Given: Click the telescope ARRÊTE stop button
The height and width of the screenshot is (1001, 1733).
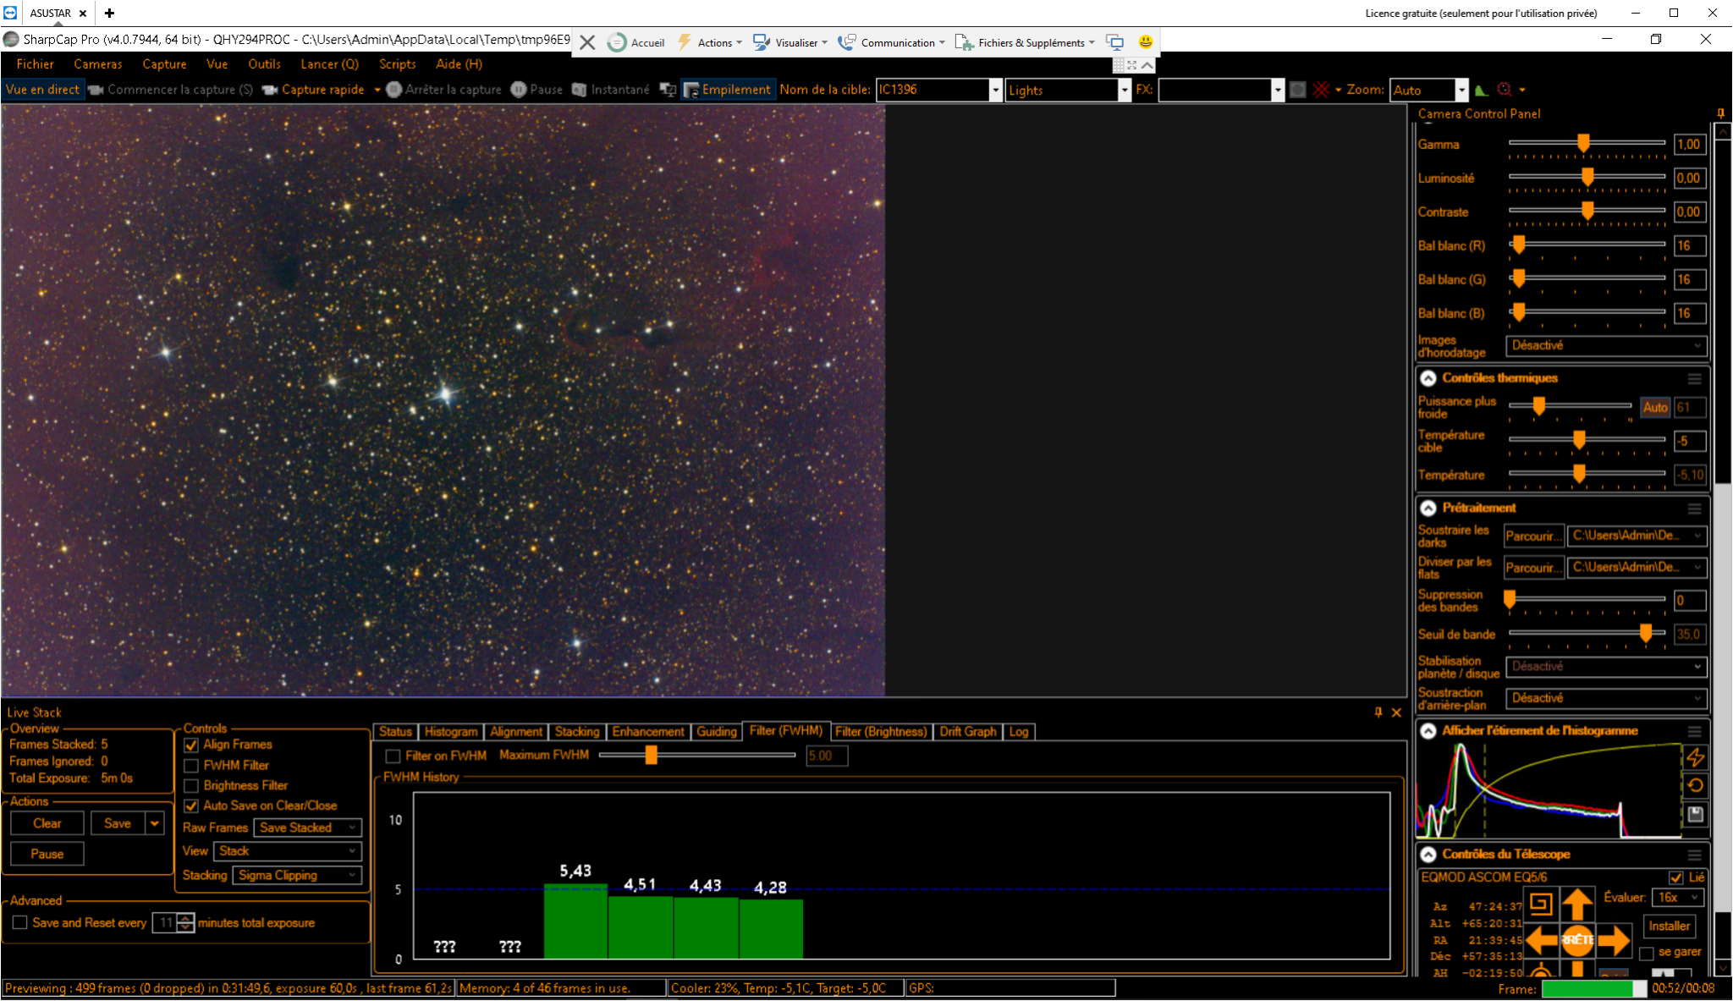Looking at the screenshot, I should click(1578, 939).
